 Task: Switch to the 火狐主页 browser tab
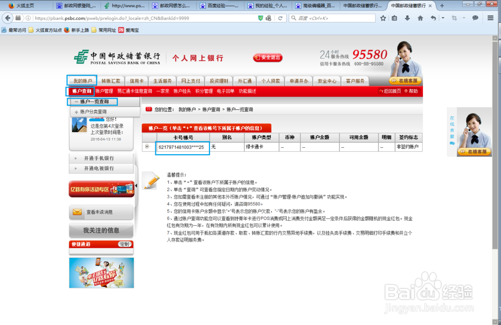coord(26,6)
